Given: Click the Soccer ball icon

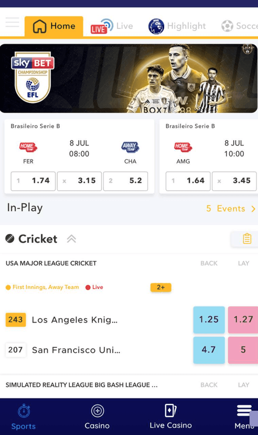Looking at the screenshot, I should (x=227, y=26).
